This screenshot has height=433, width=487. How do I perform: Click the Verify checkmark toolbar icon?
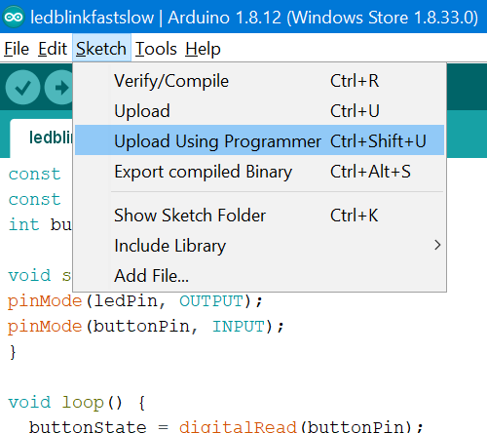tap(22, 87)
